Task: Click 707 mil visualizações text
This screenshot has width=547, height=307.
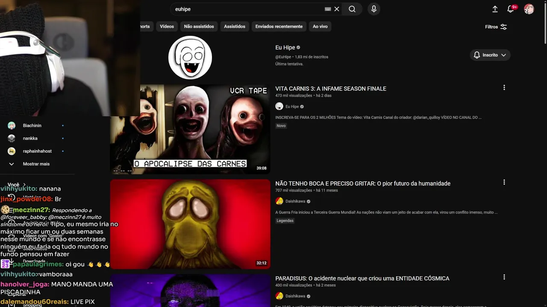Action: point(294,190)
